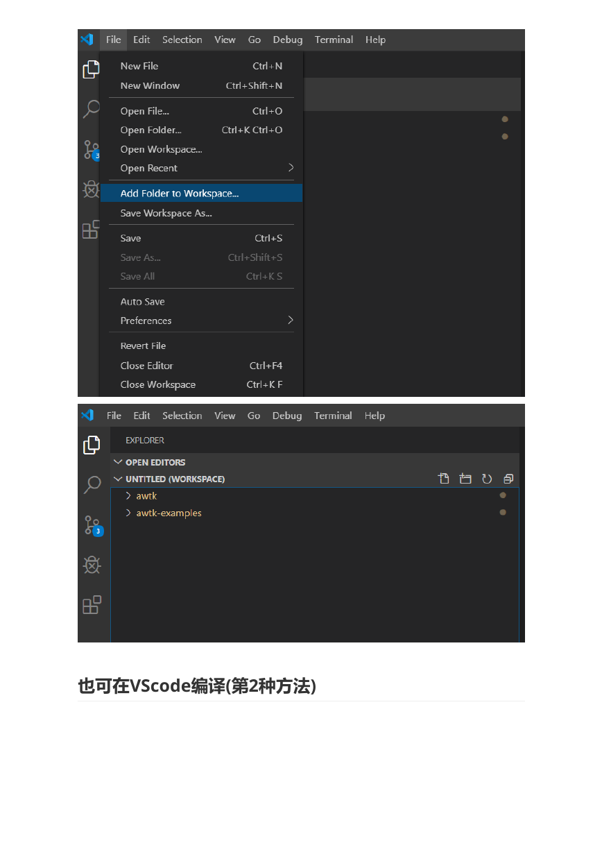Open Debug menu in the Explorer-panel window
The height and width of the screenshot is (852, 602).
pyautogui.click(x=287, y=416)
